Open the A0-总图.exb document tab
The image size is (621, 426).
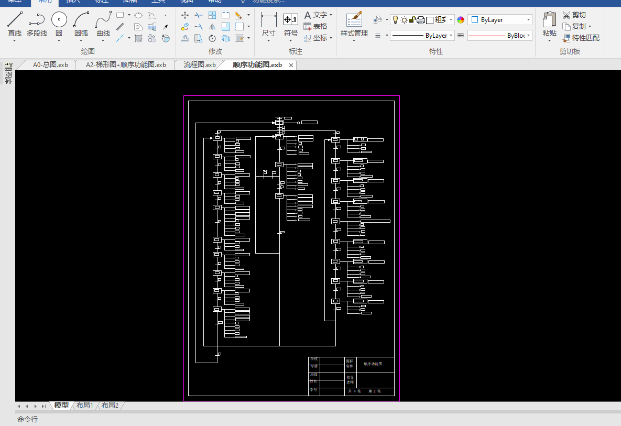[x=50, y=65]
